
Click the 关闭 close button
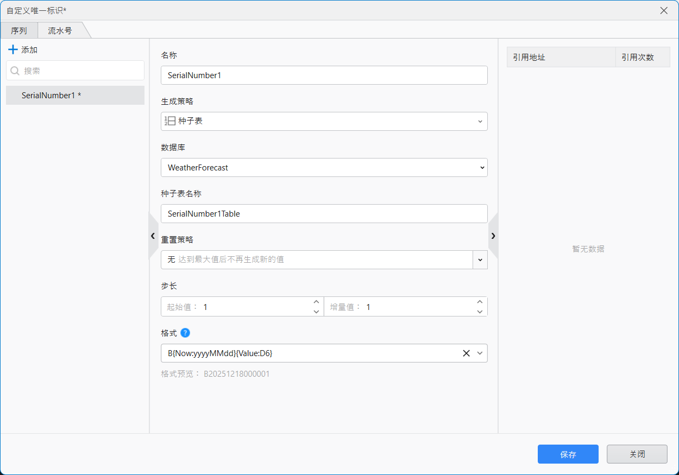click(x=637, y=454)
